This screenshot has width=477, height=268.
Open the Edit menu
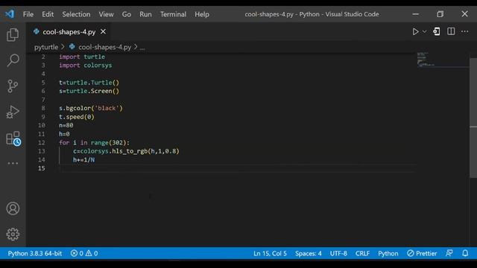click(48, 14)
